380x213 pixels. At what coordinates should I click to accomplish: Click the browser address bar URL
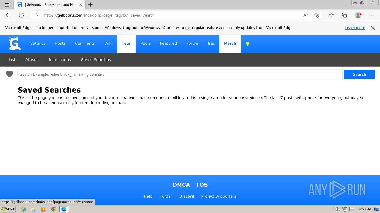point(99,15)
